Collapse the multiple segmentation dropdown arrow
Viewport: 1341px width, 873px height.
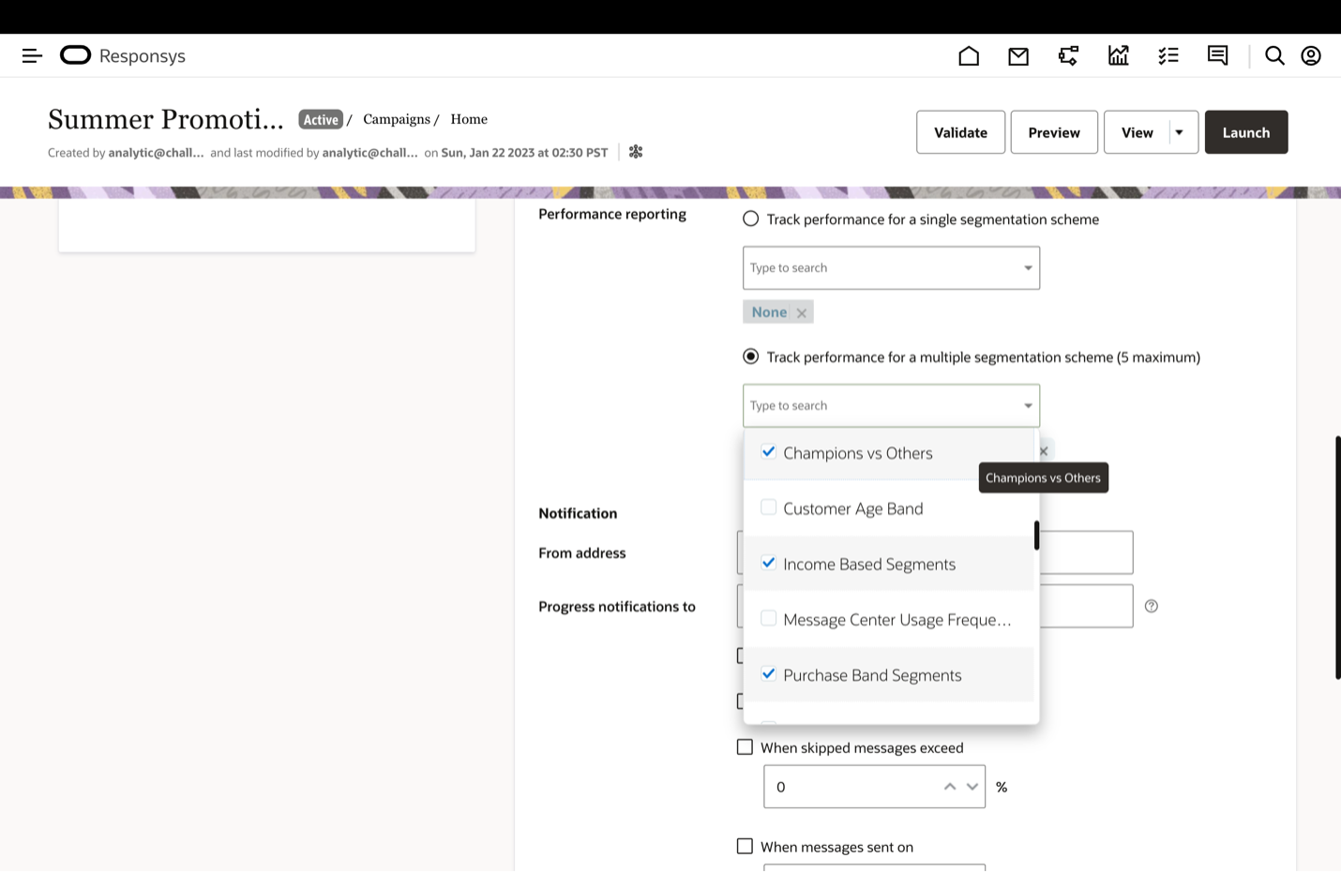click(1028, 406)
